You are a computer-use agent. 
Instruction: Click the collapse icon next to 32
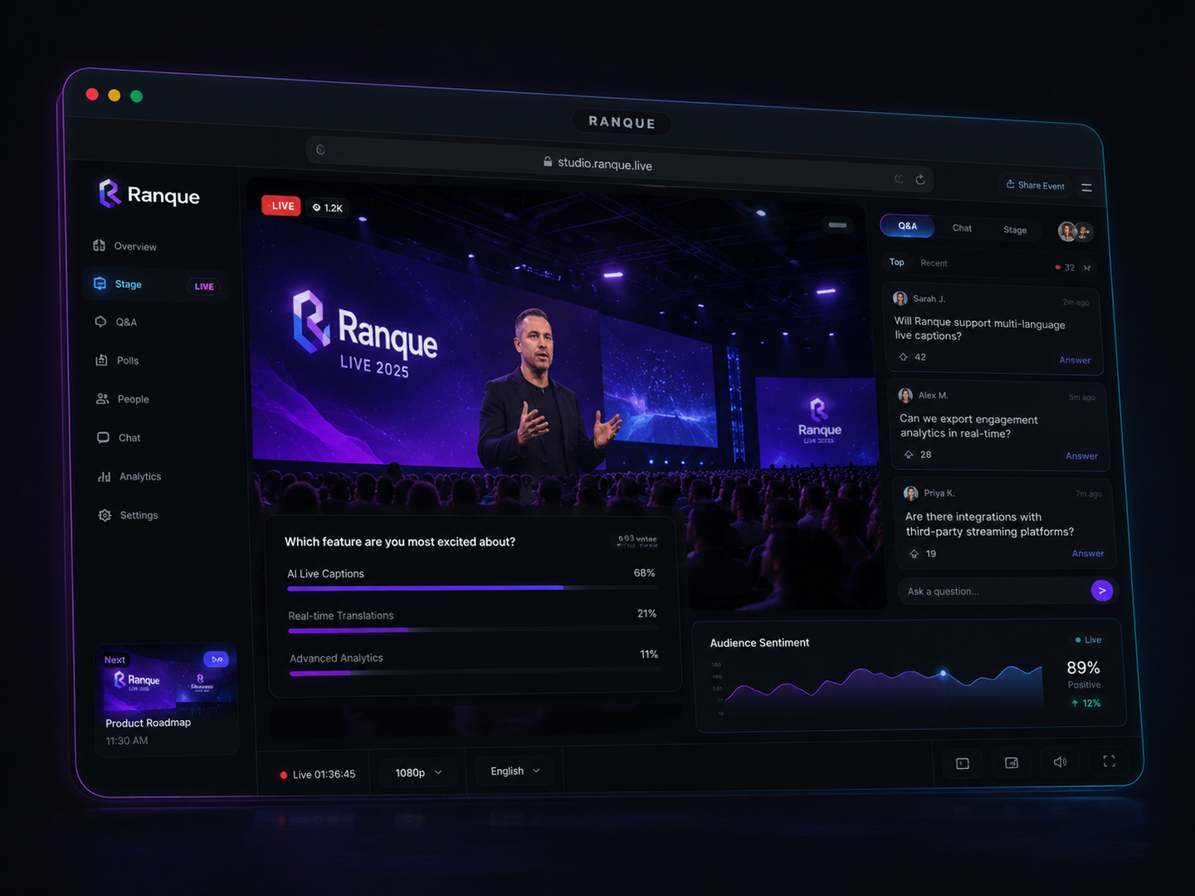click(1087, 268)
